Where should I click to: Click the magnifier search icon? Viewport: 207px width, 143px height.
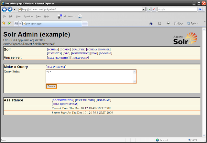[x=200, y=9]
